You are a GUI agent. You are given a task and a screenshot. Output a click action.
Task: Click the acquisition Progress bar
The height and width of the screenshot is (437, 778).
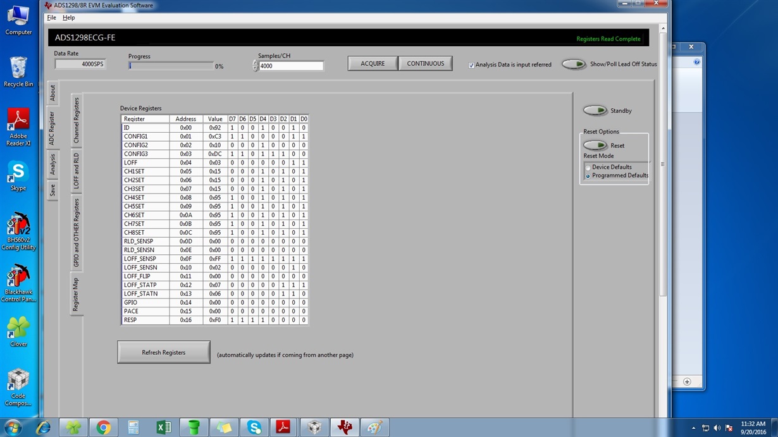tap(171, 66)
